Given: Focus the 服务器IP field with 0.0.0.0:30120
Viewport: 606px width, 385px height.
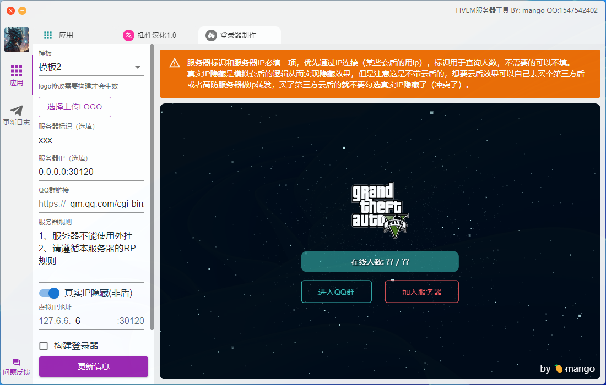Looking at the screenshot, I should pos(91,172).
